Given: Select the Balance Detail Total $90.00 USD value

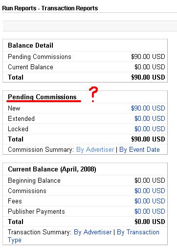Looking at the screenshot, I should 148,77.
